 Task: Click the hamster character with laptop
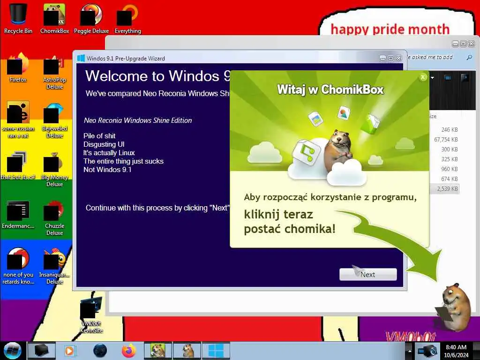click(453, 307)
